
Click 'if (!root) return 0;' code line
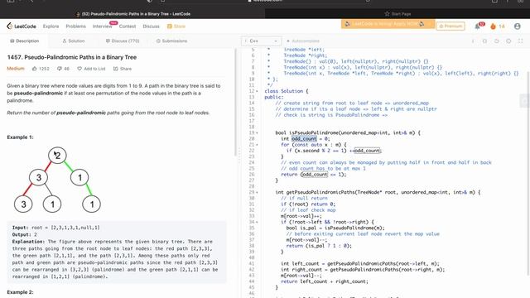308,204
